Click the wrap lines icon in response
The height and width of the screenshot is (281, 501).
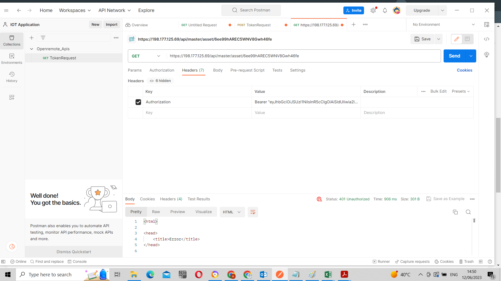click(x=253, y=212)
